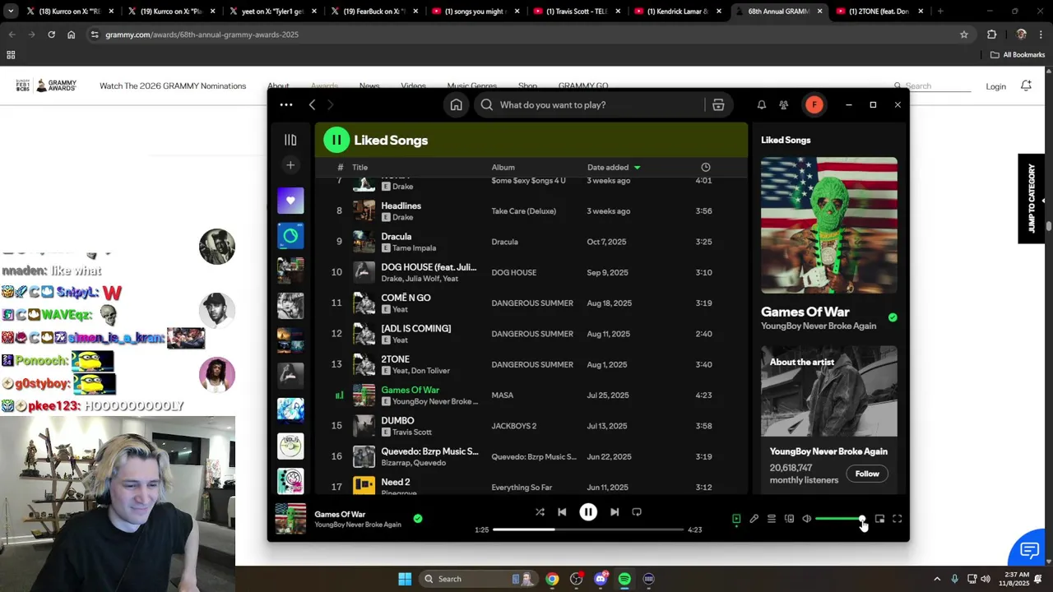Image resolution: width=1053 pixels, height=592 pixels.
Task: Toggle the Now Playing view icon
Action: coord(736,519)
